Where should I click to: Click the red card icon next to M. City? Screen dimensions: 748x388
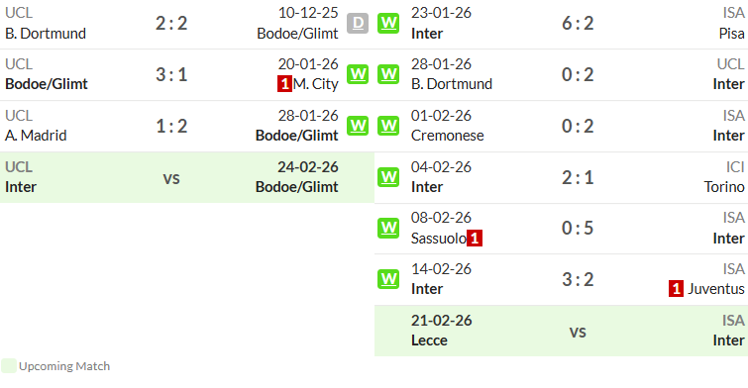[x=284, y=84]
